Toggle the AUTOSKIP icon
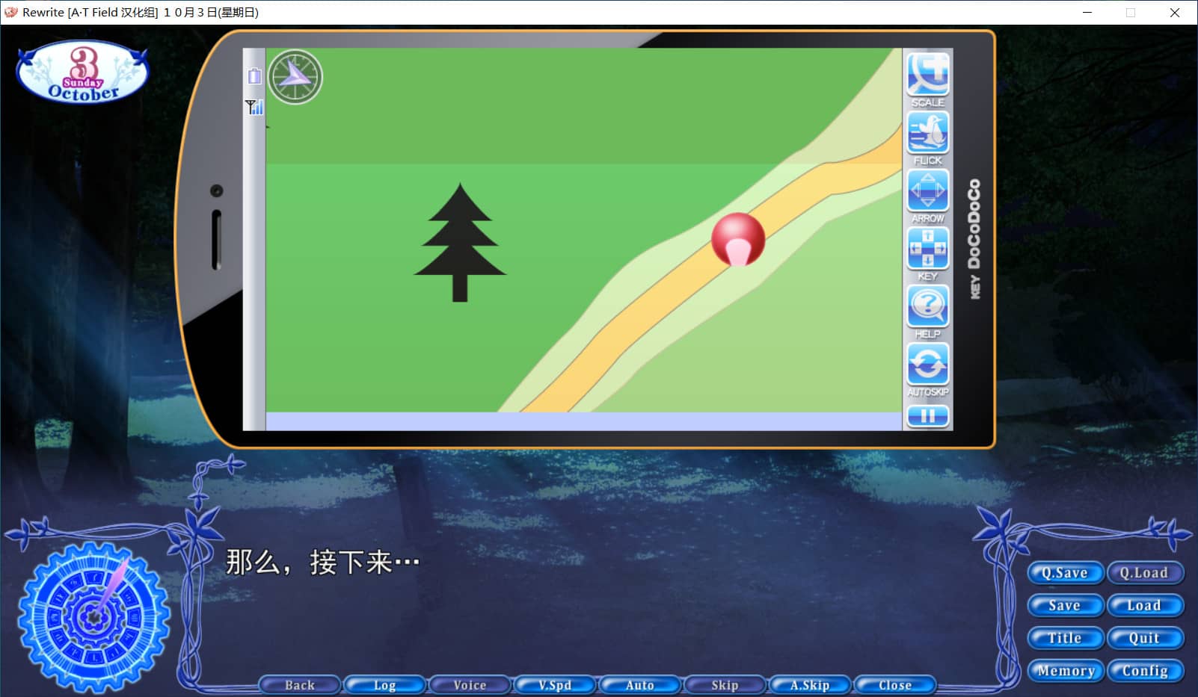The height and width of the screenshot is (697, 1198). point(927,365)
